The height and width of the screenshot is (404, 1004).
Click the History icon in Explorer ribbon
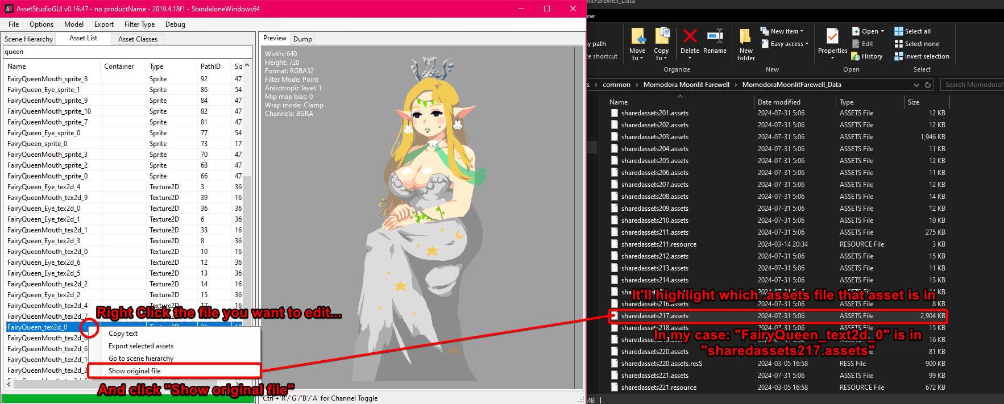point(856,56)
